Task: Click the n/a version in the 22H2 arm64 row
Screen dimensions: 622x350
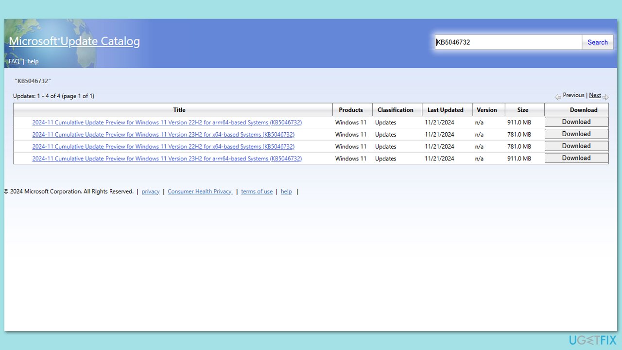Action: click(x=479, y=122)
